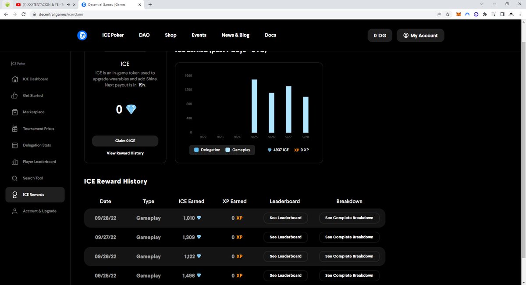526x285 pixels.
Task: Click the Decentral Games logo icon
Action: tap(82, 35)
